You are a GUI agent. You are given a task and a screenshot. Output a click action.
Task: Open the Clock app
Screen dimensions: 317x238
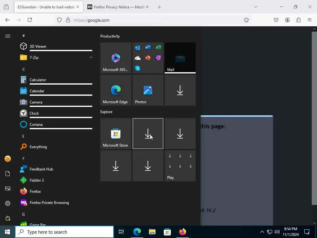click(56, 113)
